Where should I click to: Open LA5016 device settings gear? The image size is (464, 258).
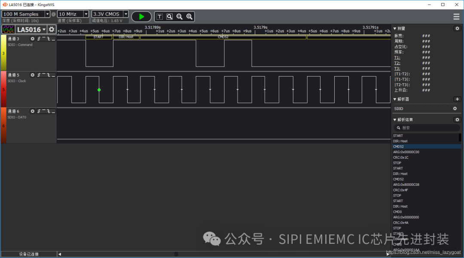click(x=52, y=29)
